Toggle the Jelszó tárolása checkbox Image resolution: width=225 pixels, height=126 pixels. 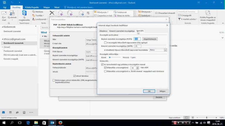74,76
